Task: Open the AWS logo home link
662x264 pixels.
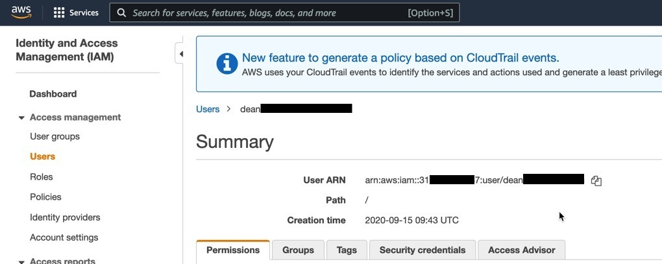Action: tap(21, 12)
